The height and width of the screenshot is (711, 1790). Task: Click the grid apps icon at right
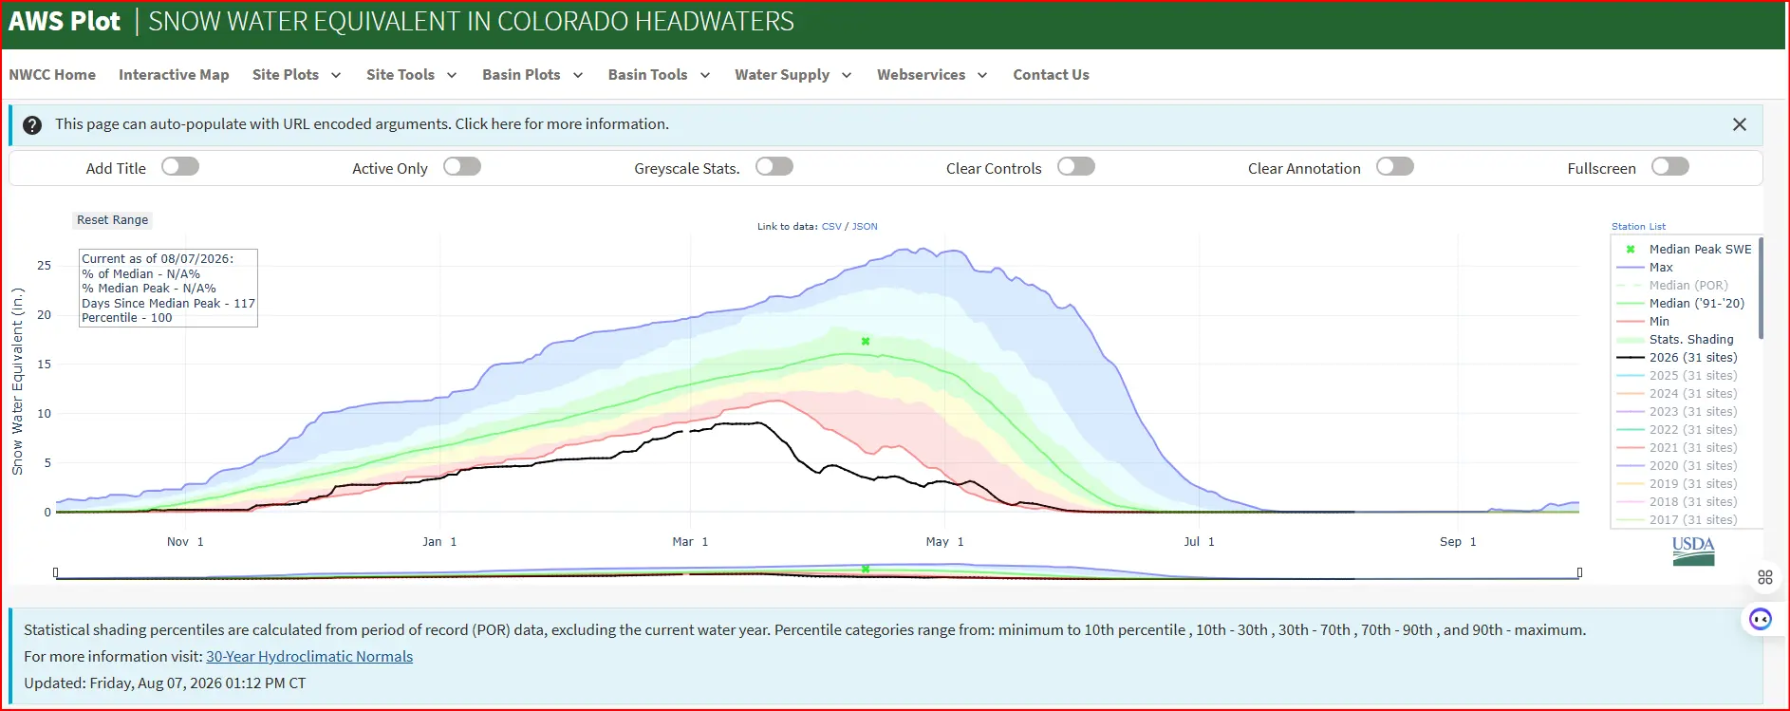coord(1765,577)
